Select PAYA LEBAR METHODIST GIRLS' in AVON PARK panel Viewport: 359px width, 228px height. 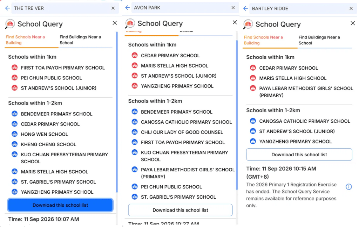tap(188, 173)
